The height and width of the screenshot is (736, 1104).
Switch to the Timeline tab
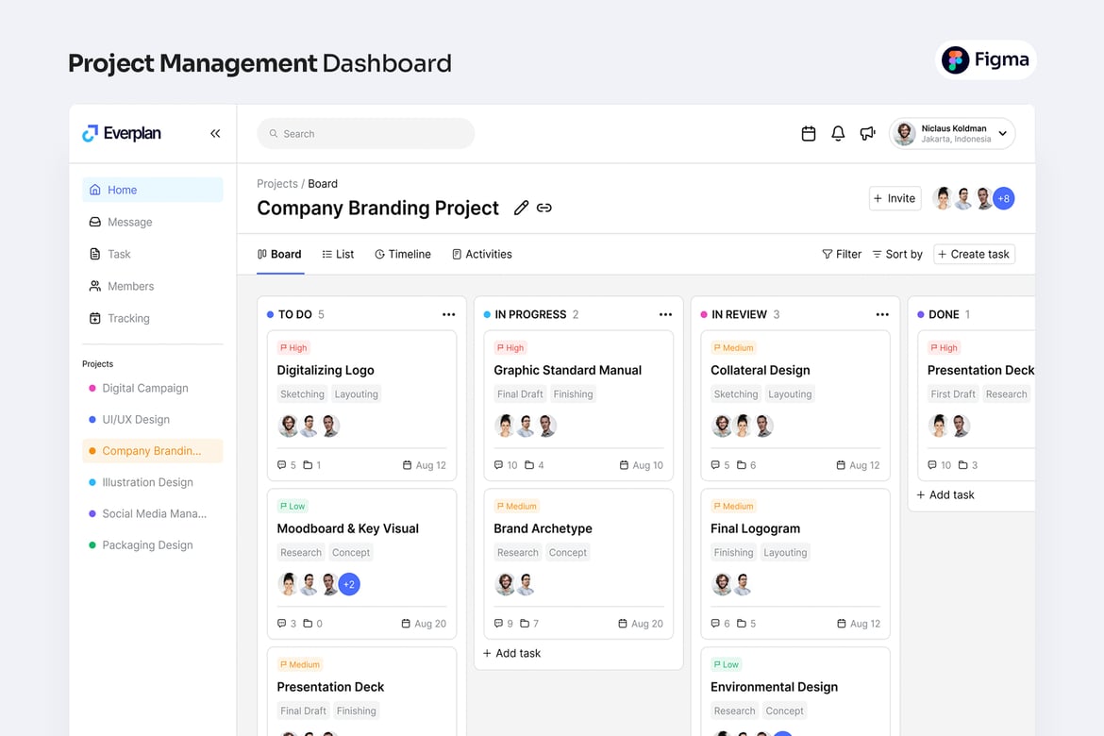click(403, 254)
